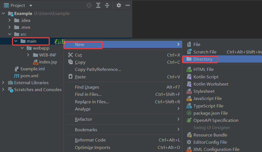
Task: Select pom.xml file name
Action: coord(29,76)
